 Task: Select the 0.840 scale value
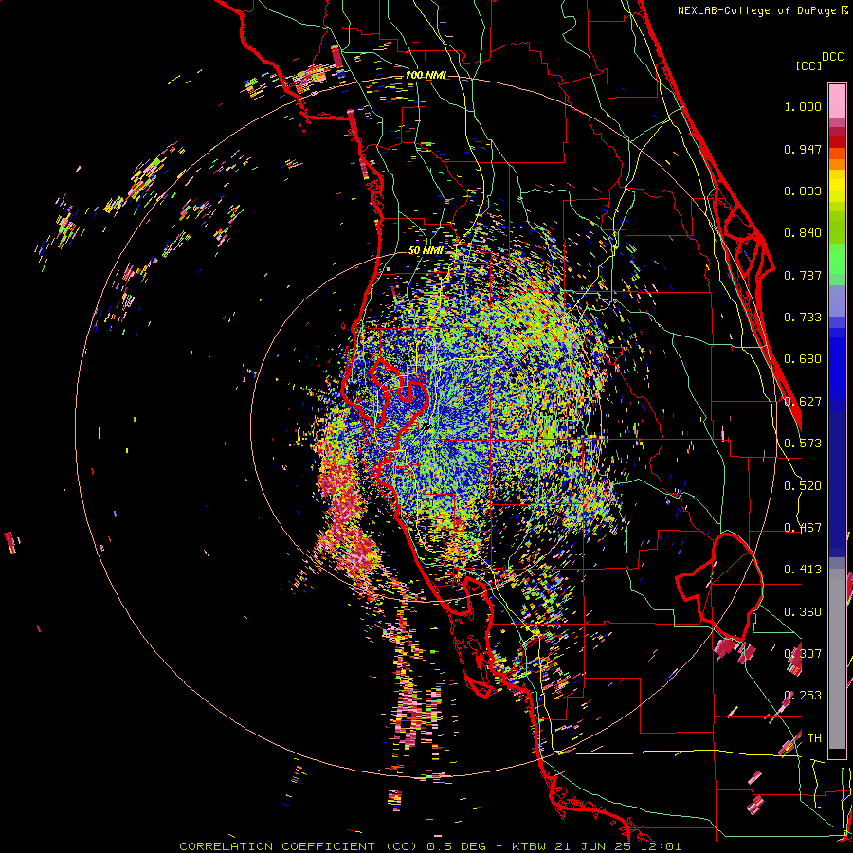coord(803,233)
